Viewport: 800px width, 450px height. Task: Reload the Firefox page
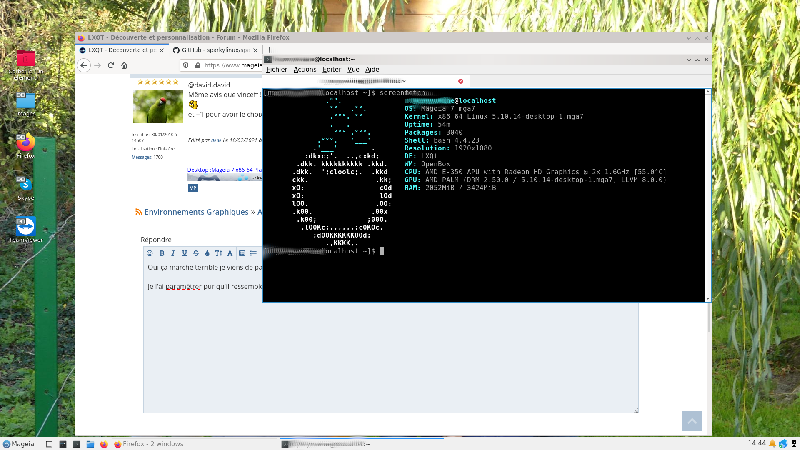[111, 65]
